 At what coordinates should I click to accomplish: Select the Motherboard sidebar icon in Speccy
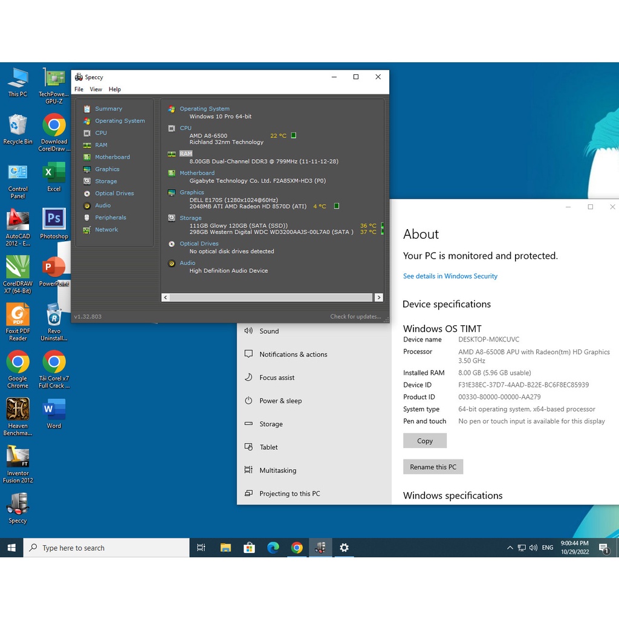87,157
